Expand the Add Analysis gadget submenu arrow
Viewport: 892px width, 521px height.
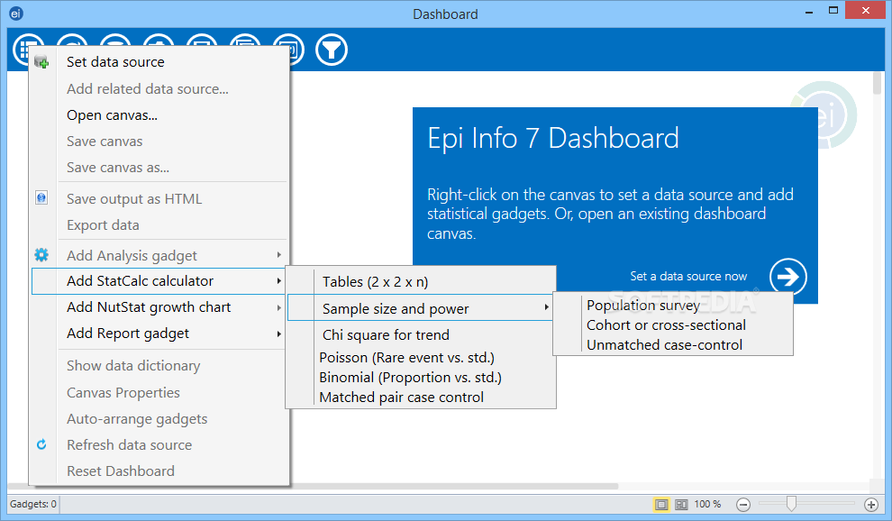click(x=278, y=255)
